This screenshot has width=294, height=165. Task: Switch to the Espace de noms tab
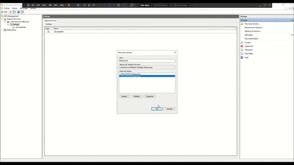pyautogui.click(x=51, y=21)
